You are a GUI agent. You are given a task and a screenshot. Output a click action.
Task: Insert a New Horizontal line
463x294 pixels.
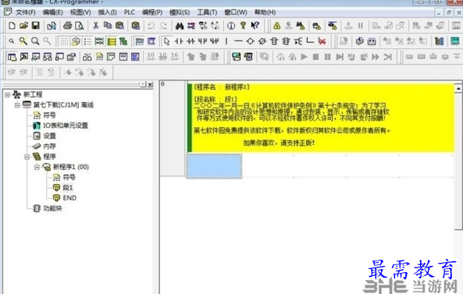238,41
